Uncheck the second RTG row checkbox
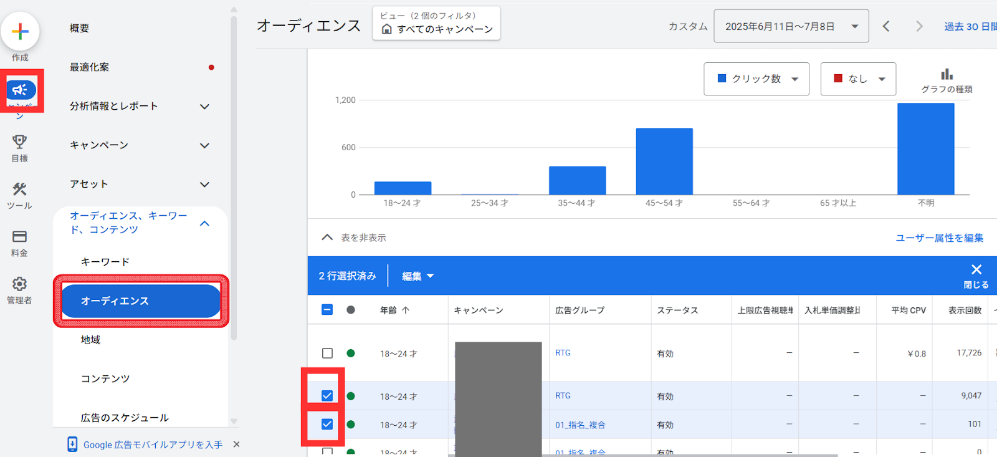Image resolution: width=997 pixels, height=457 pixels. (327, 396)
